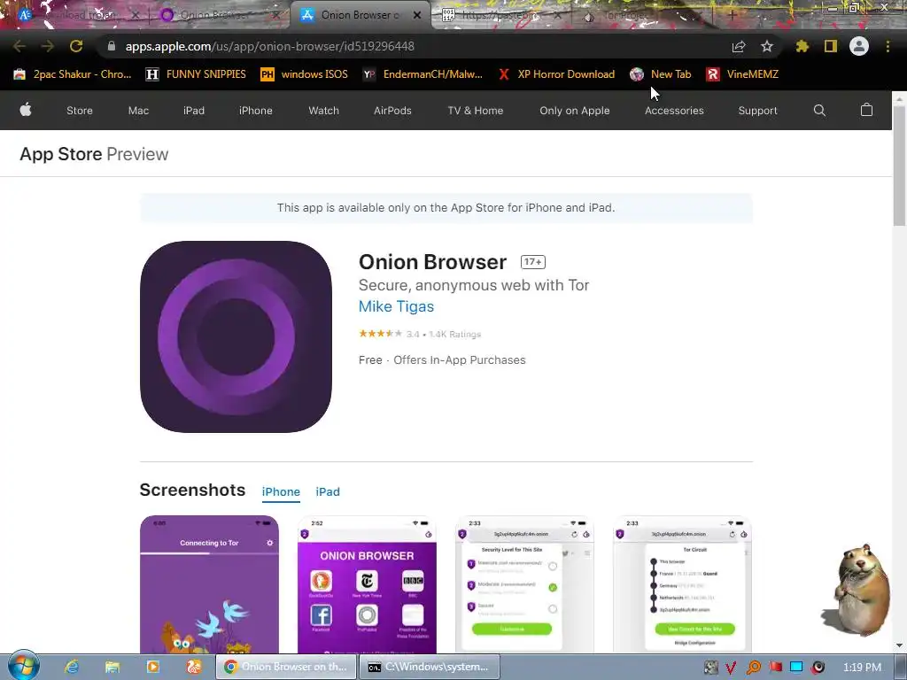Click the red flag tray icon
The height and width of the screenshot is (680, 907).
point(776,668)
